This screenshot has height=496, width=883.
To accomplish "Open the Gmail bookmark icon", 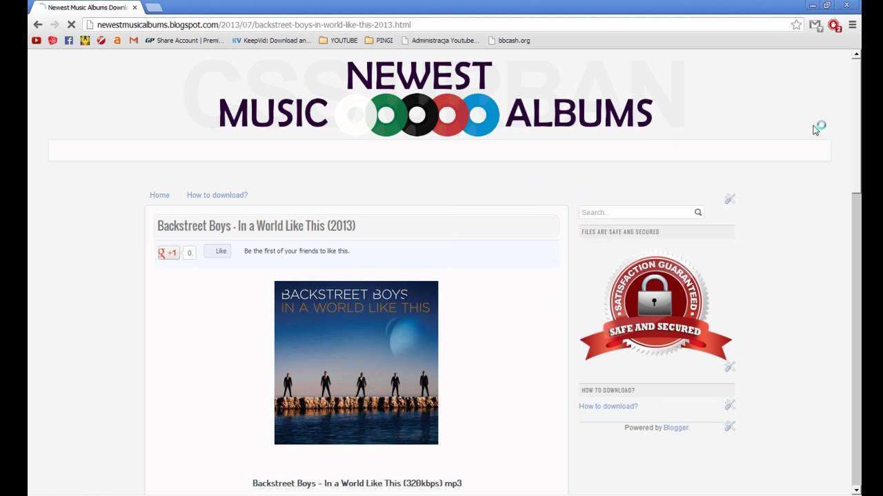I will [133, 41].
